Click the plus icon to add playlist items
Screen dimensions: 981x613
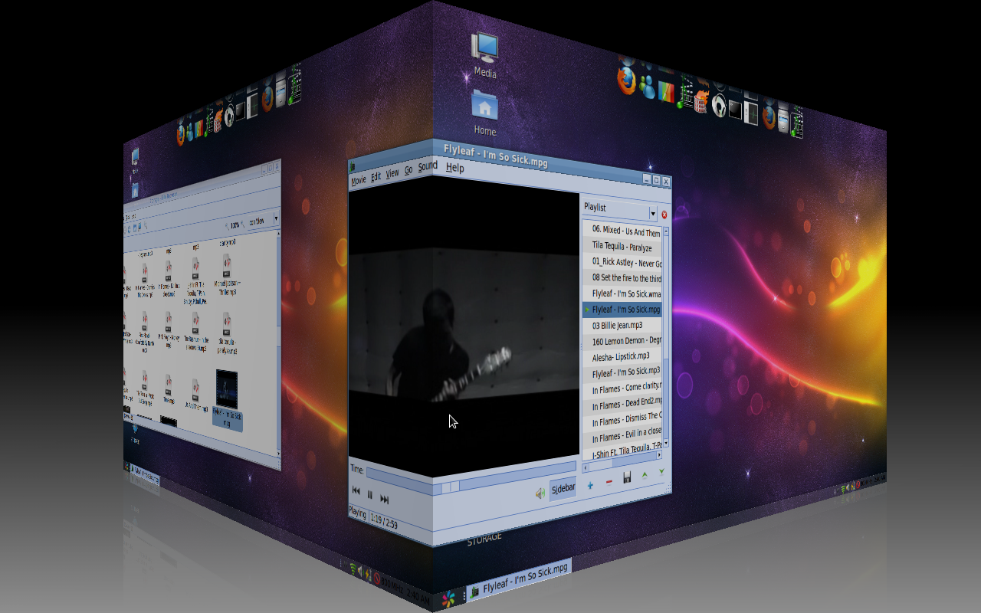[589, 485]
